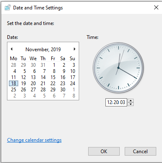Select November 22 in the calendar
Image resolution: width=162 pixels, height=163 pixels.
point(53,84)
